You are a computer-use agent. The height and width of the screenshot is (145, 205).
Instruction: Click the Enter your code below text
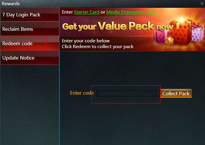click(86, 41)
